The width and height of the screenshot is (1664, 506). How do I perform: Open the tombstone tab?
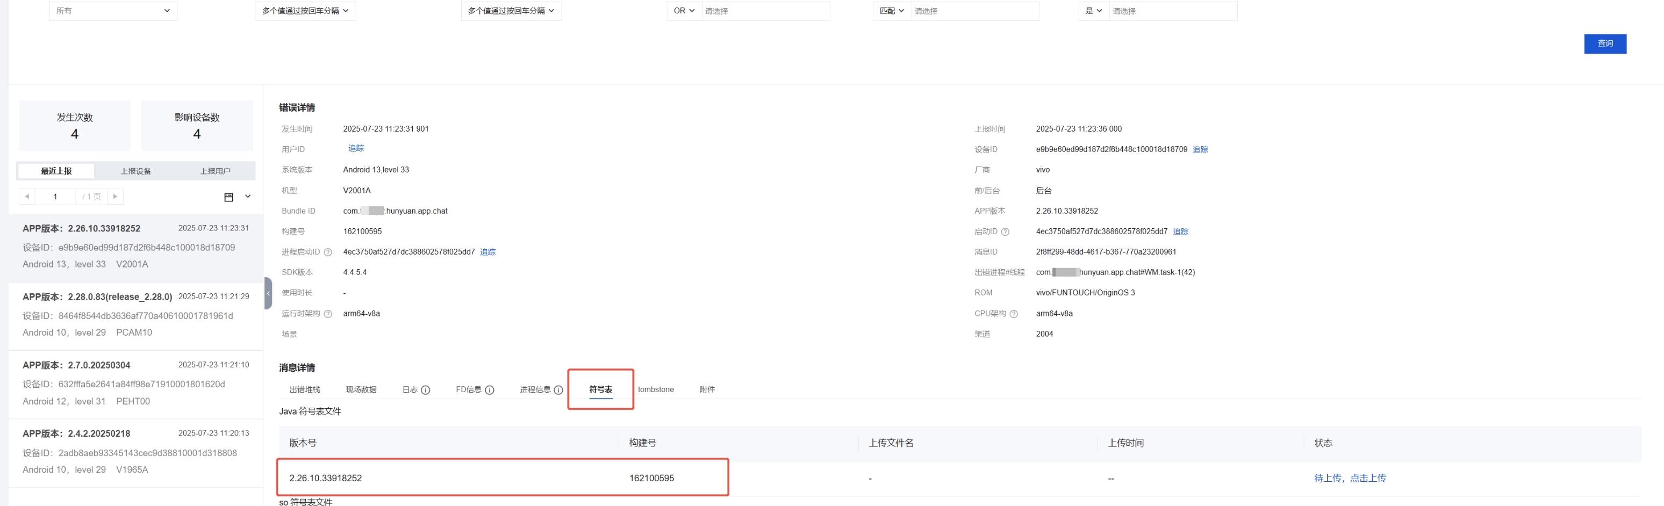click(x=655, y=390)
